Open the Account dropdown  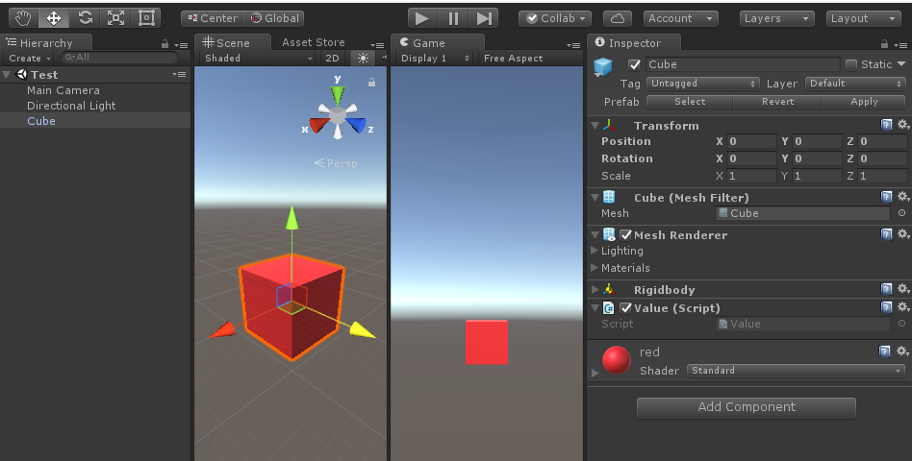pyautogui.click(x=680, y=18)
